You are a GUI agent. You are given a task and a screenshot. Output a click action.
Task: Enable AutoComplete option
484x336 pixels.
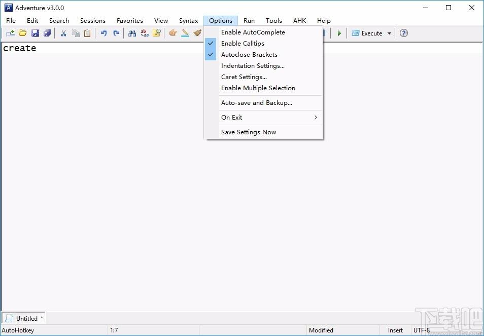pos(263,32)
